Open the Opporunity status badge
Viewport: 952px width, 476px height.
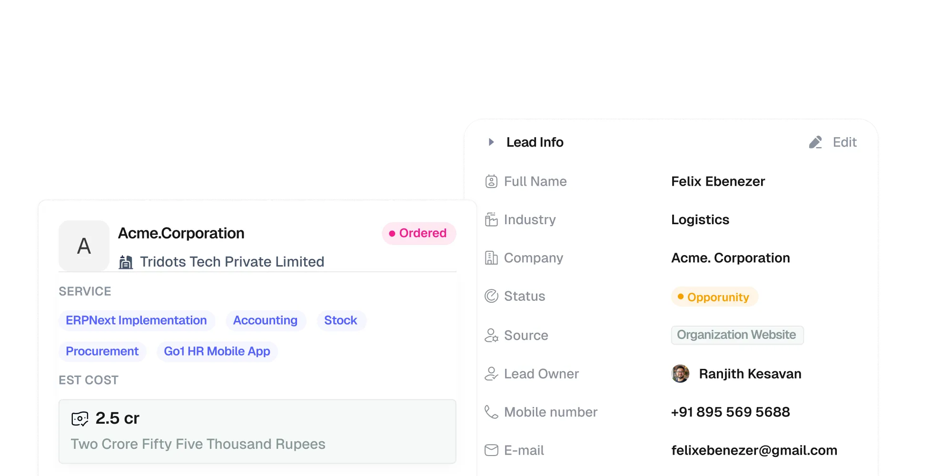click(714, 297)
